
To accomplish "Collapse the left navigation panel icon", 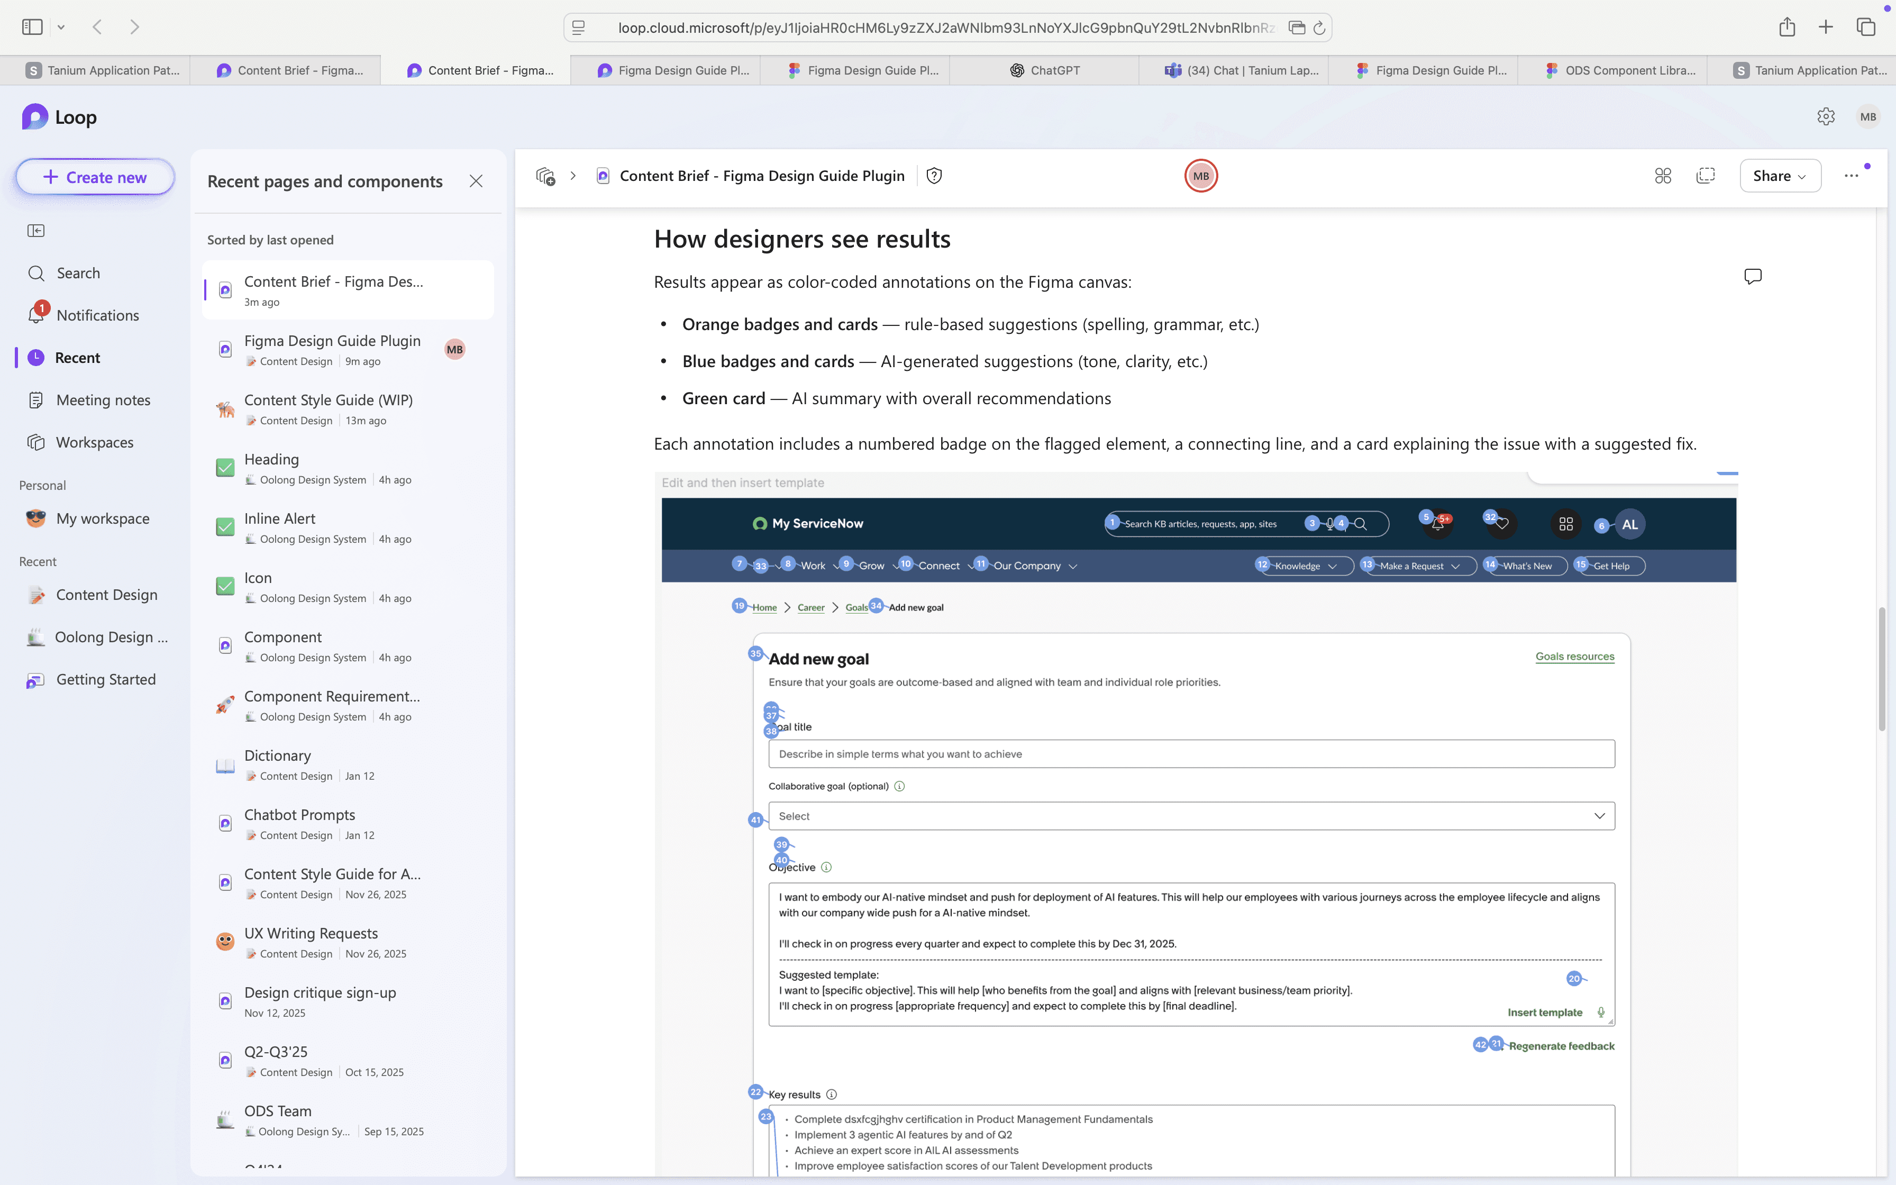I will click(x=36, y=231).
